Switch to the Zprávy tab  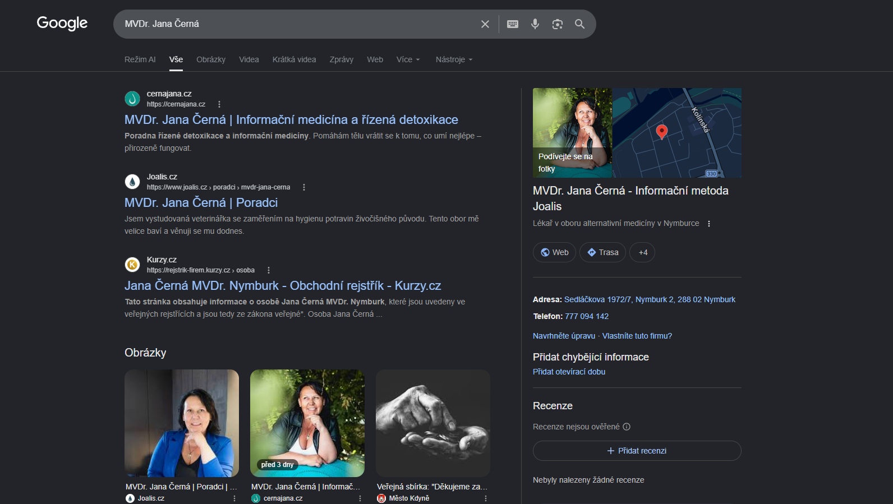click(x=342, y=59)
